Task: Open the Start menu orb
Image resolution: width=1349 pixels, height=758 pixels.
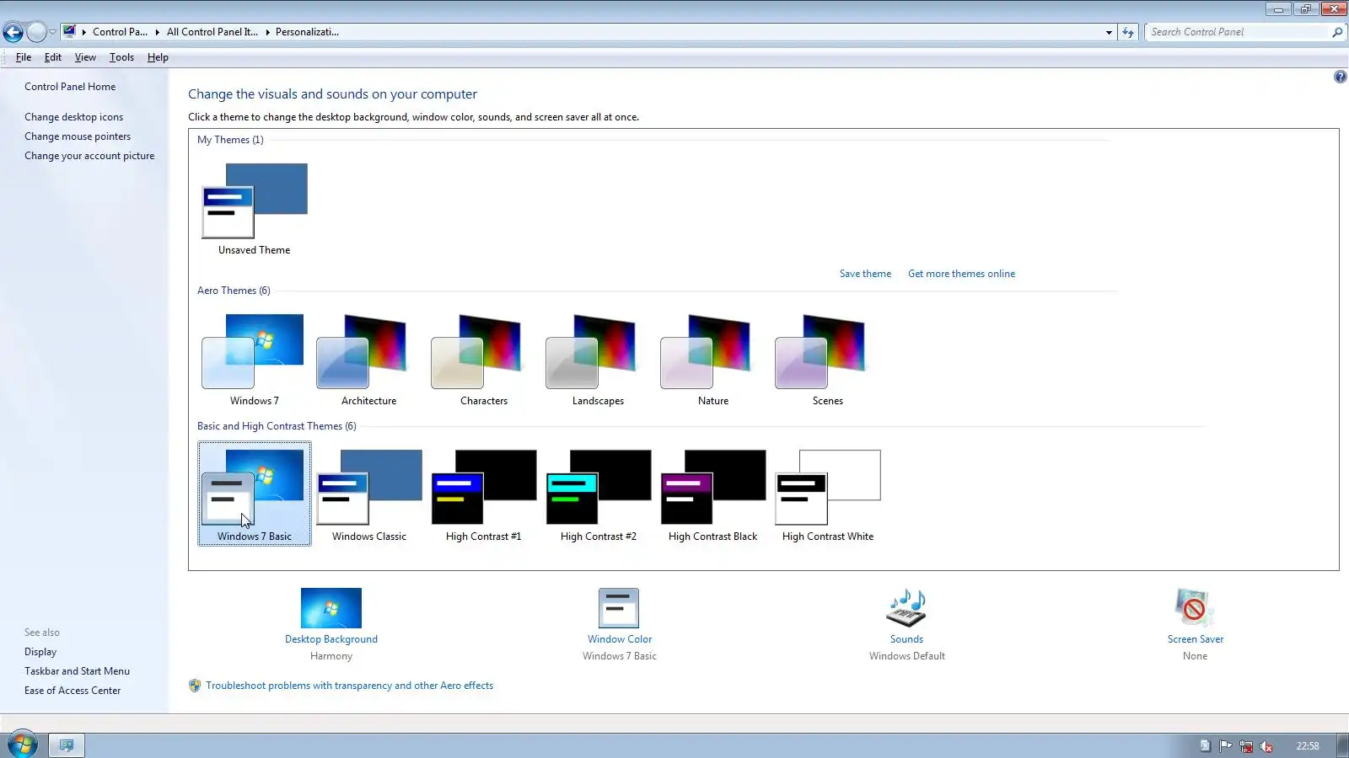Action: click(x=23, y=745)
